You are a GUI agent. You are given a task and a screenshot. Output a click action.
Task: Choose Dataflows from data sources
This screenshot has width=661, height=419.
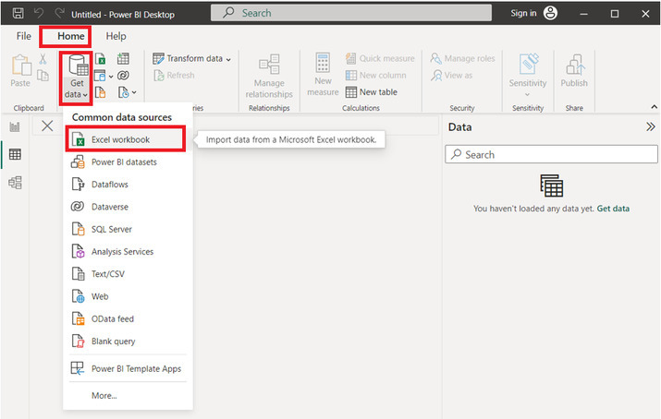(x=128, y=185)
